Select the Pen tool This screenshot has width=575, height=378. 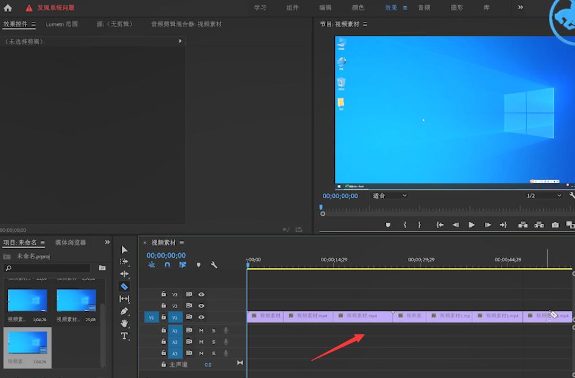point(124,311)
